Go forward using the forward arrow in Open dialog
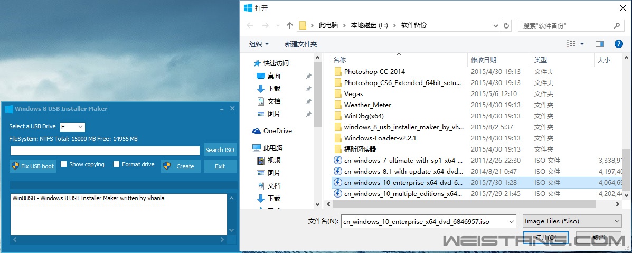The height and width of the screenshot is (253, 632). pyautogui.click(x=265, y=25)
